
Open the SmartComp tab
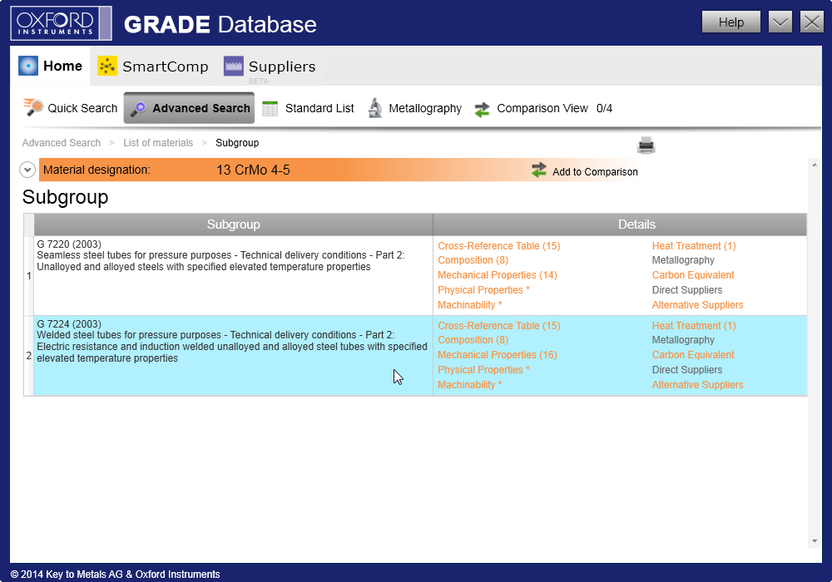[153, 67]
